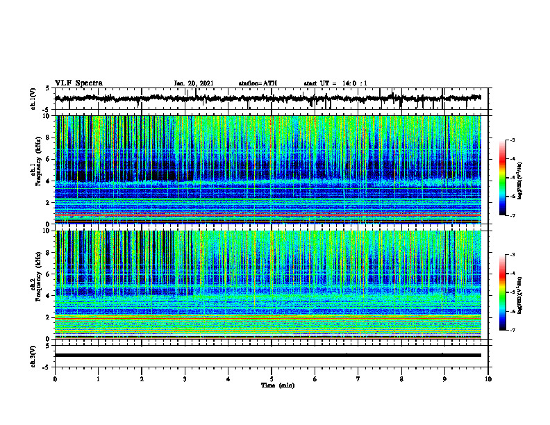The height and width of the screenshot is (425, 550).
Task: Click the -3 label on ch.1 colorbar
Action: point(512,140)
